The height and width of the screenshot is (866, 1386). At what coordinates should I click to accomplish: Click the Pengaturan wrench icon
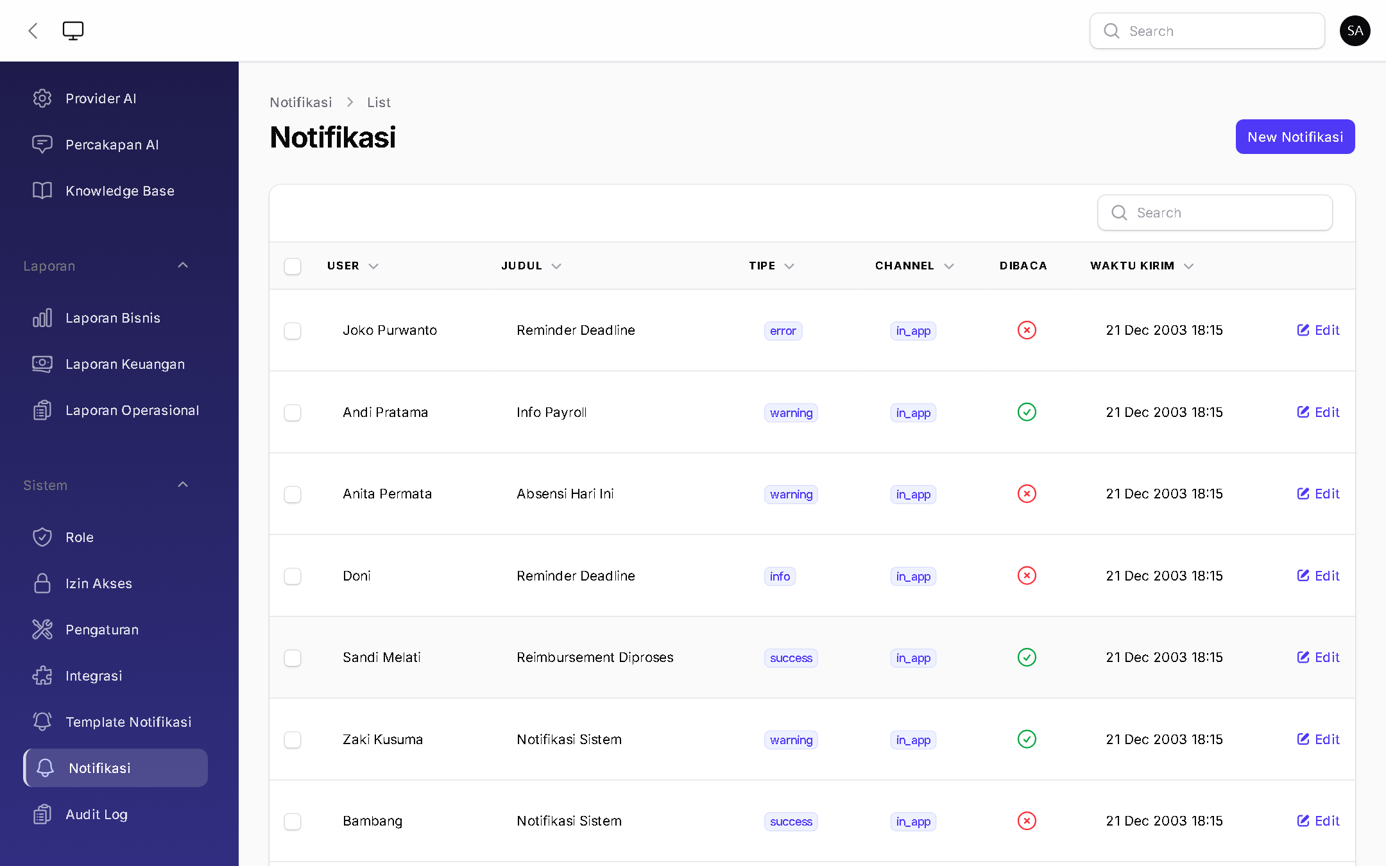click(42, 629)
